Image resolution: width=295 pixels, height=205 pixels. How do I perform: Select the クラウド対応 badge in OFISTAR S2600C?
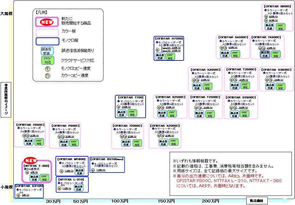[x=245, y=114]
